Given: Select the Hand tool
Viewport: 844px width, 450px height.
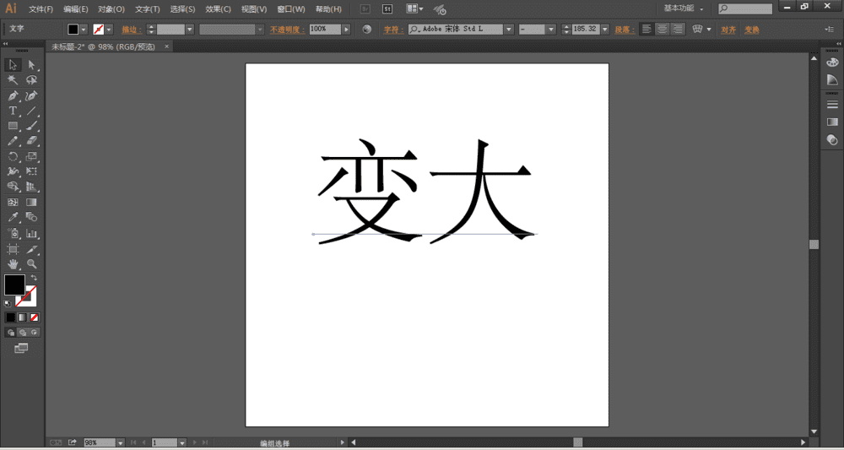Looking at the screenshot, I should tap(13, 264).
